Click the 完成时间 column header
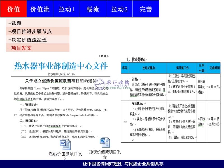The image size is (224, 168). click(x=214, y=68)
